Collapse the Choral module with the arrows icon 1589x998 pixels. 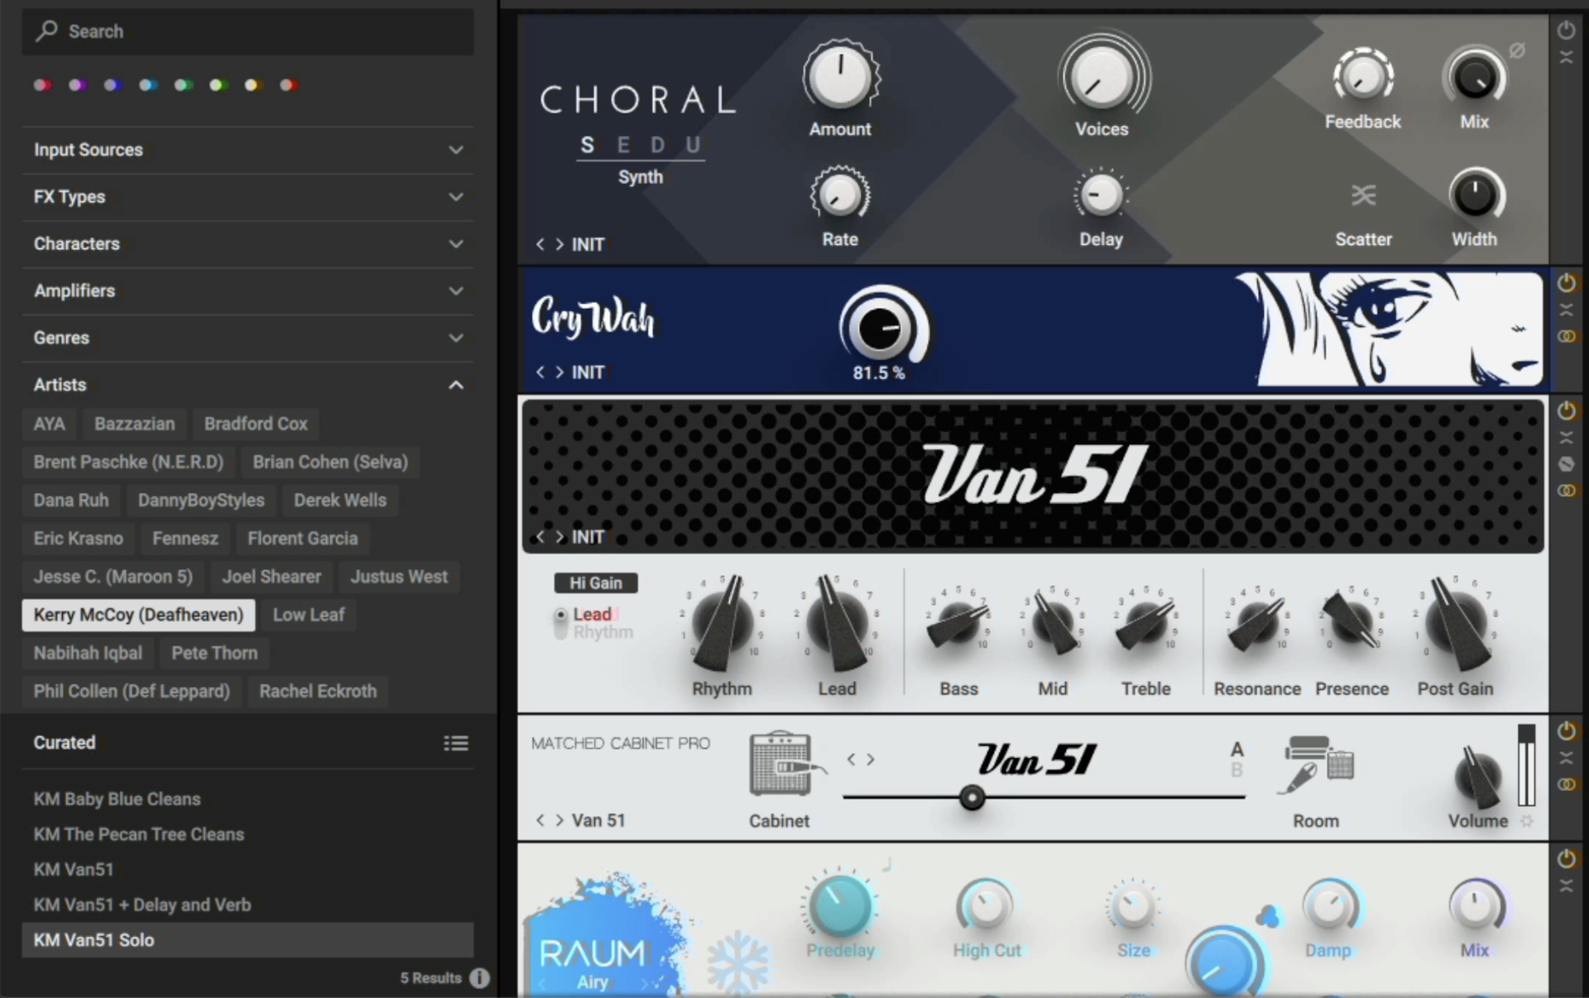(x=1566, y=57)
